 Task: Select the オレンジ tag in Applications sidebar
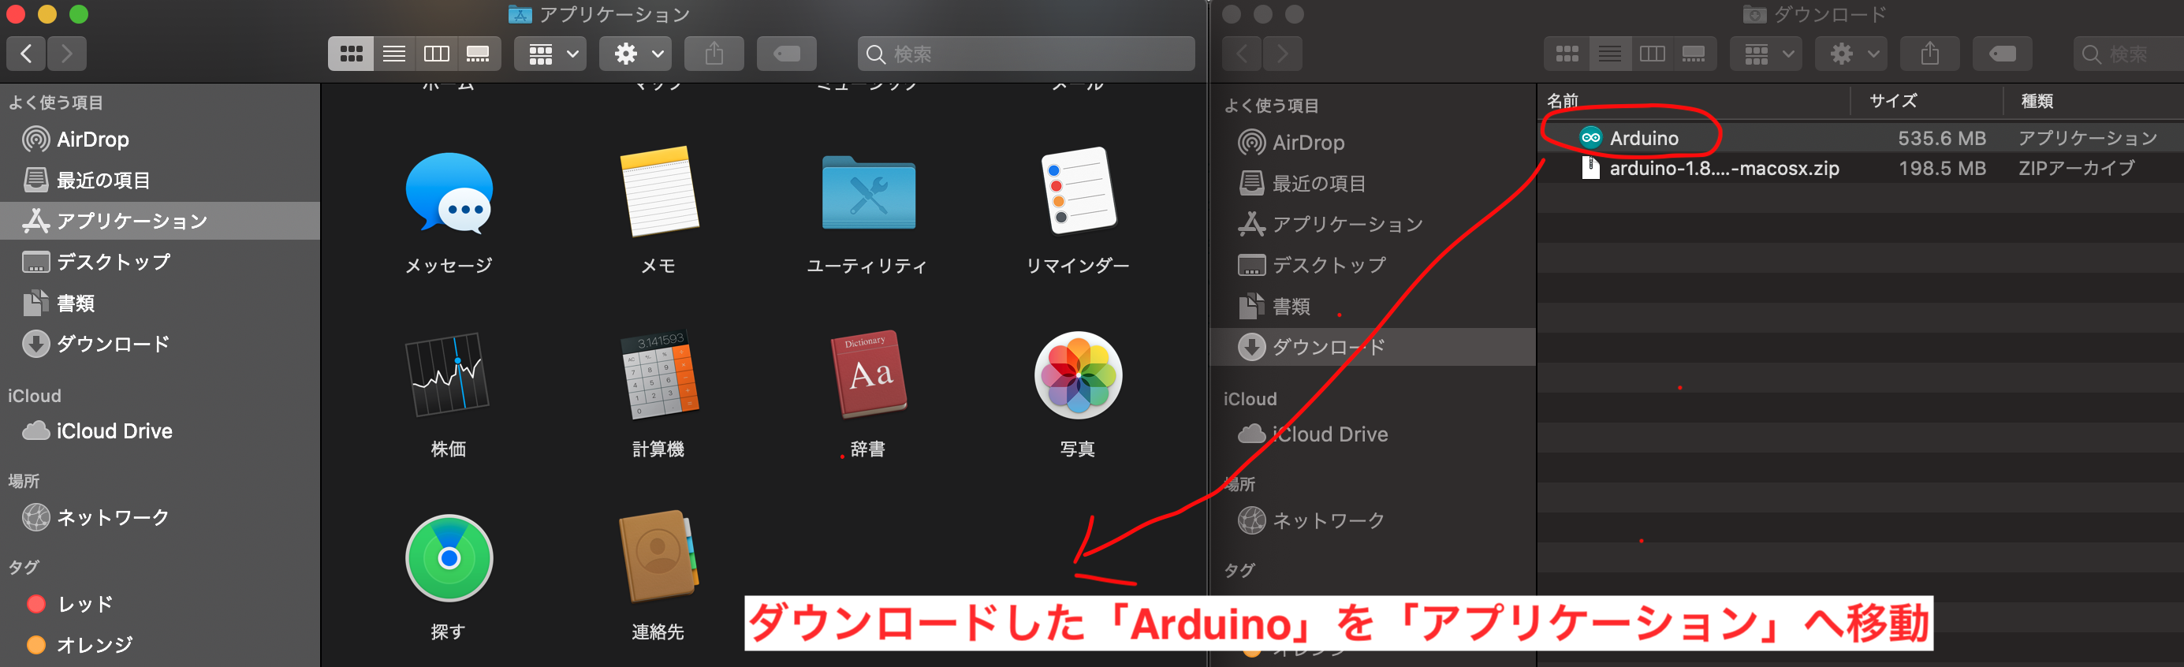click(x=160, y=644)
